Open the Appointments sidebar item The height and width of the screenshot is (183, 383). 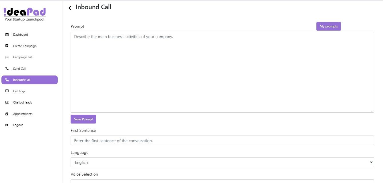coord(23,114)
